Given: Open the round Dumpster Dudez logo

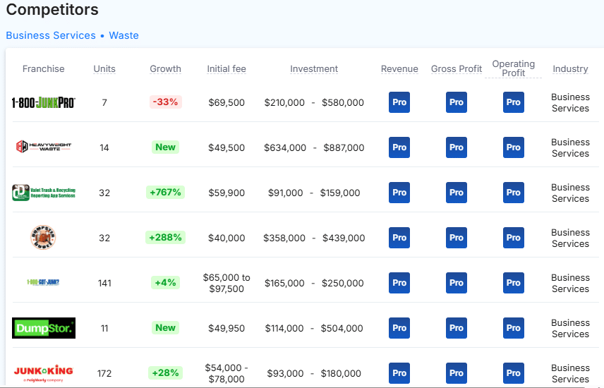Looking at the screenshot, I should click(x=43, y=237).
